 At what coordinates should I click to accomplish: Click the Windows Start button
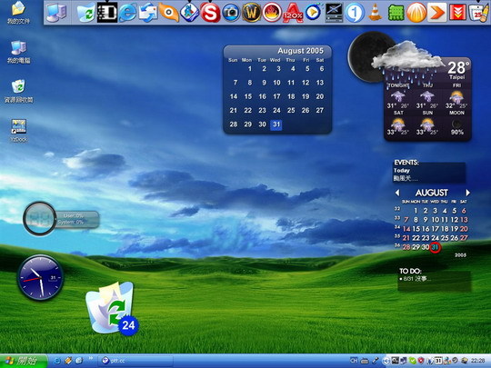tap(24, 361)
